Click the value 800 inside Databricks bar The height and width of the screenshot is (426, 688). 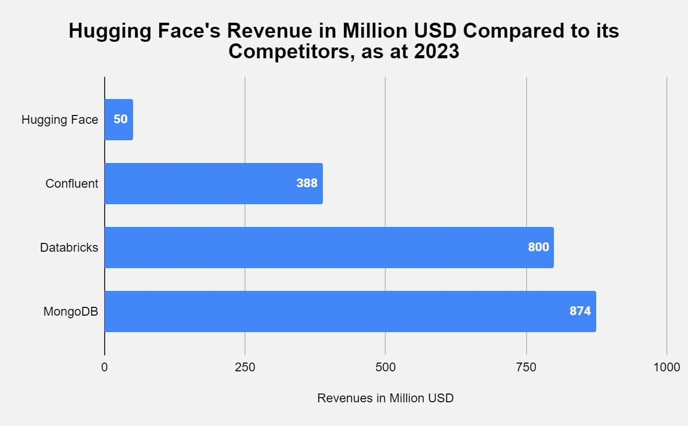tap(537, 247)
